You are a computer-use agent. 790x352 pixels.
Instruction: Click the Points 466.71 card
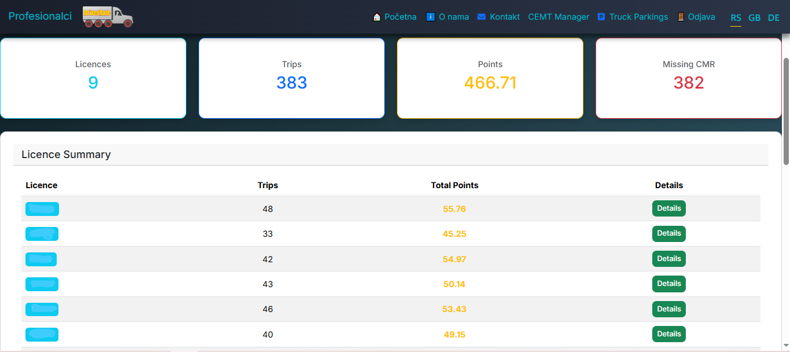[490, 78]
